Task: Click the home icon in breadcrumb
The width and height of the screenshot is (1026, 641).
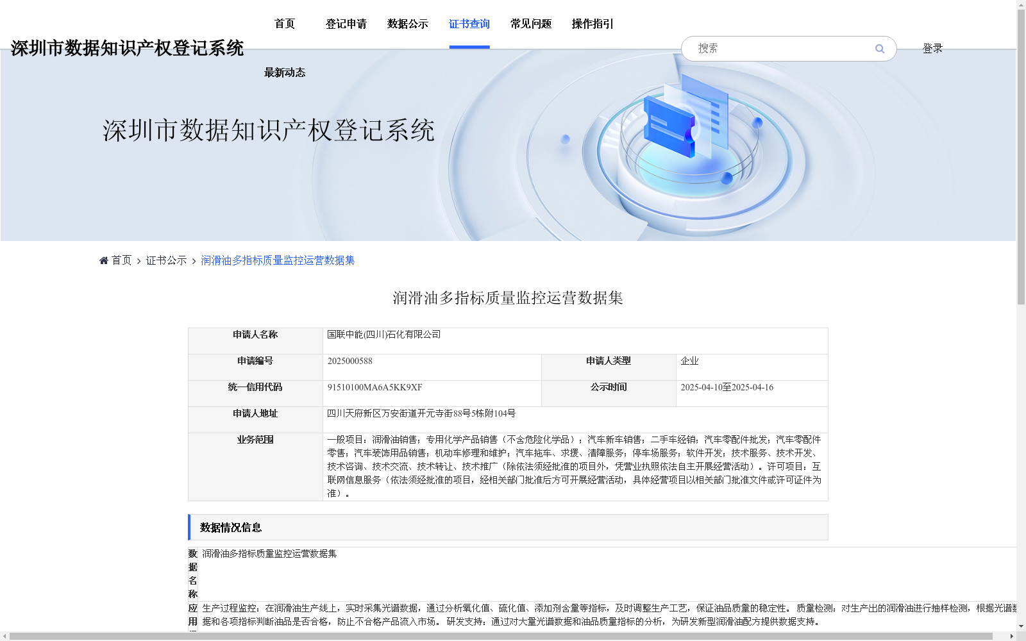Action: [104, 260]
